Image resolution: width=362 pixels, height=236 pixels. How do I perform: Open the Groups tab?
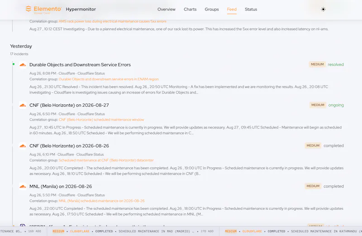point(212,9)
